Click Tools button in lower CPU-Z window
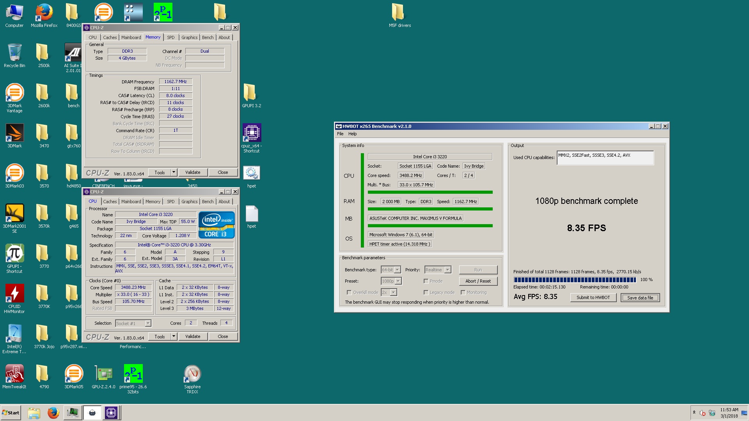749x421 pixels. point(160,336)
